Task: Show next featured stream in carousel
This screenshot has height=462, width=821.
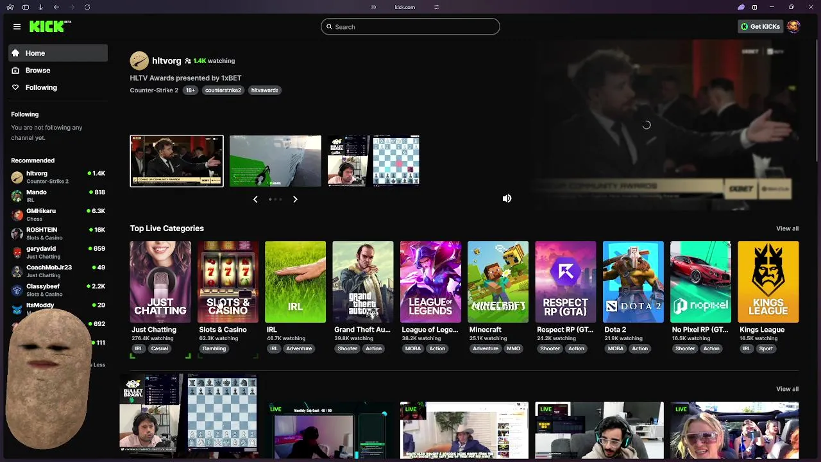Action: point(295,200)
